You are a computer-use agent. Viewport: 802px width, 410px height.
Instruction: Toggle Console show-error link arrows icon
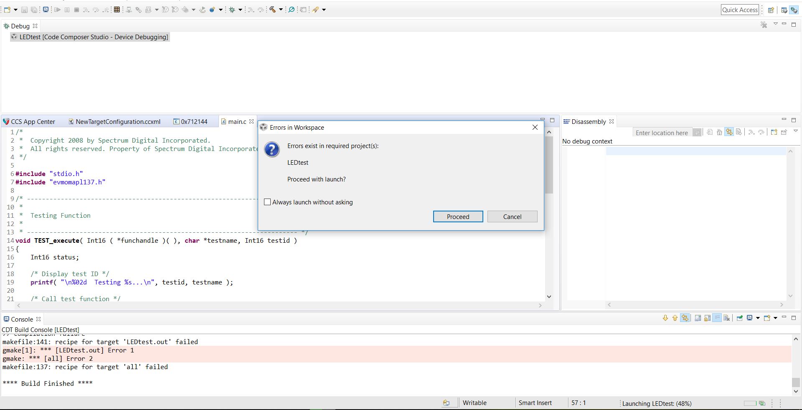[x=685, y=318]
